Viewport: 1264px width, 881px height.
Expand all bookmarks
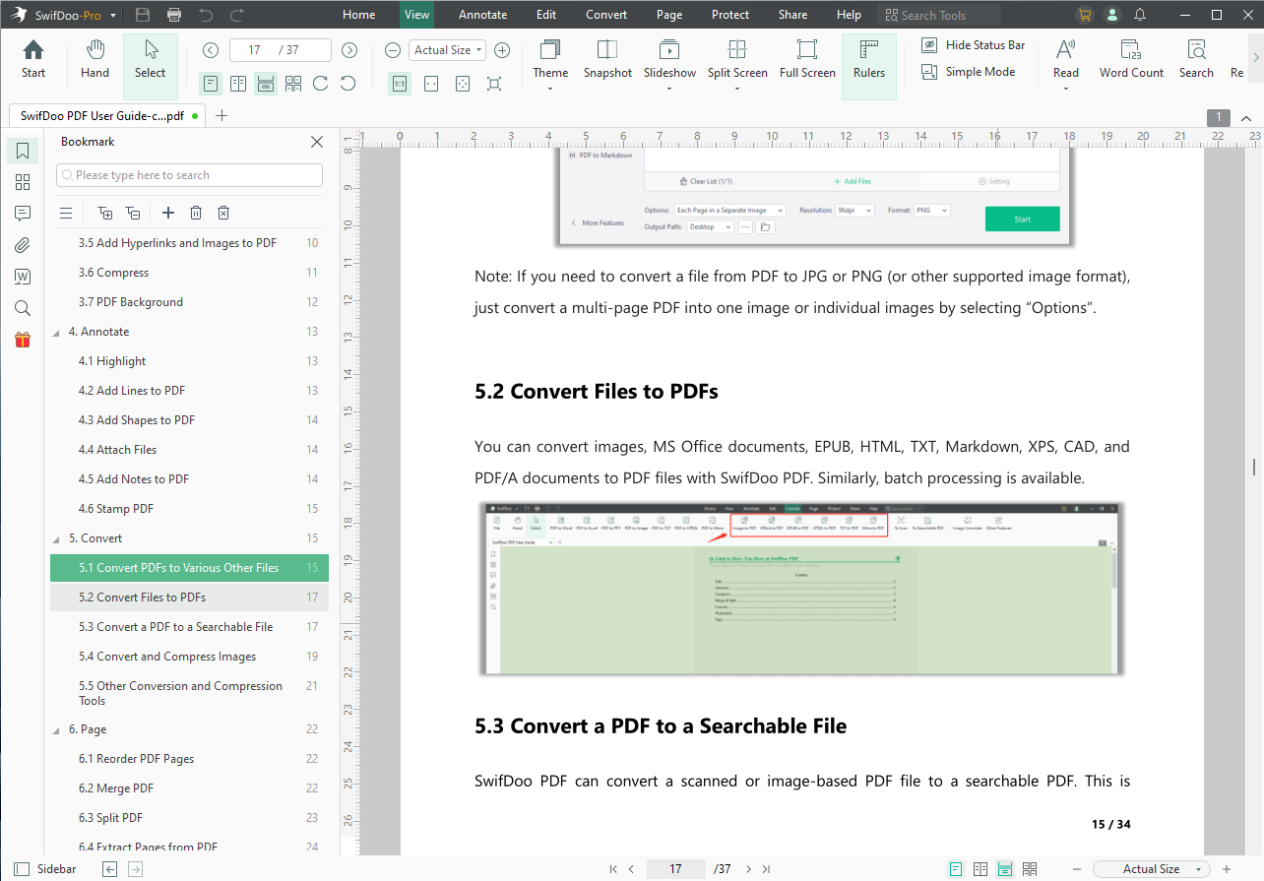(x=104, y=213)
